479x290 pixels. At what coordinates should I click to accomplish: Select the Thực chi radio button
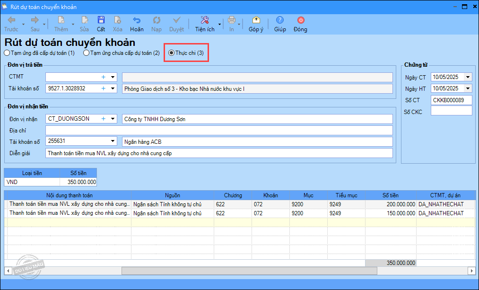[172, 53]
